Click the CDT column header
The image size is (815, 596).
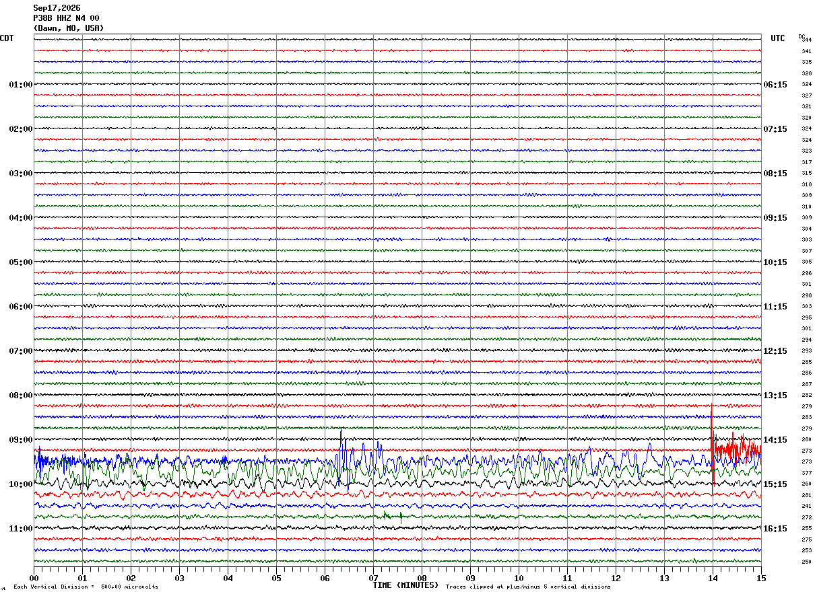coord(7,38)
